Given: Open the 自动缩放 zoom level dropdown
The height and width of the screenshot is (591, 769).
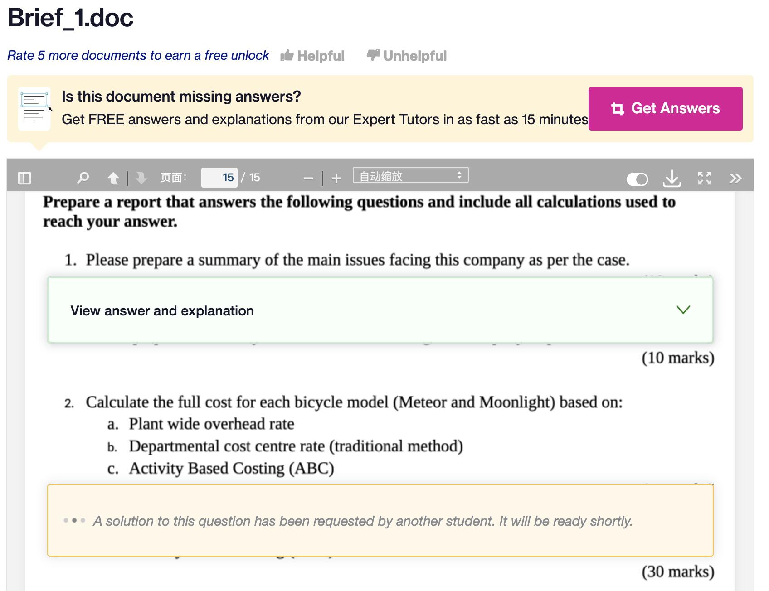Looking at the screenshot, I should [x=410, y=175].
